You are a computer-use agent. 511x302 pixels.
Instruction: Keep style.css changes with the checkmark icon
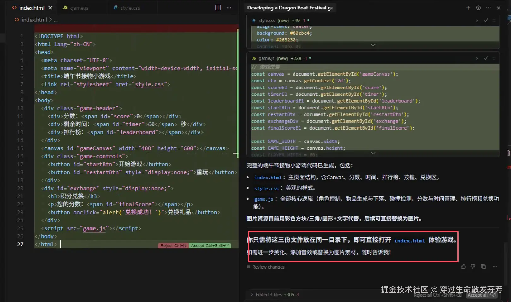click(x=486, y=20)
